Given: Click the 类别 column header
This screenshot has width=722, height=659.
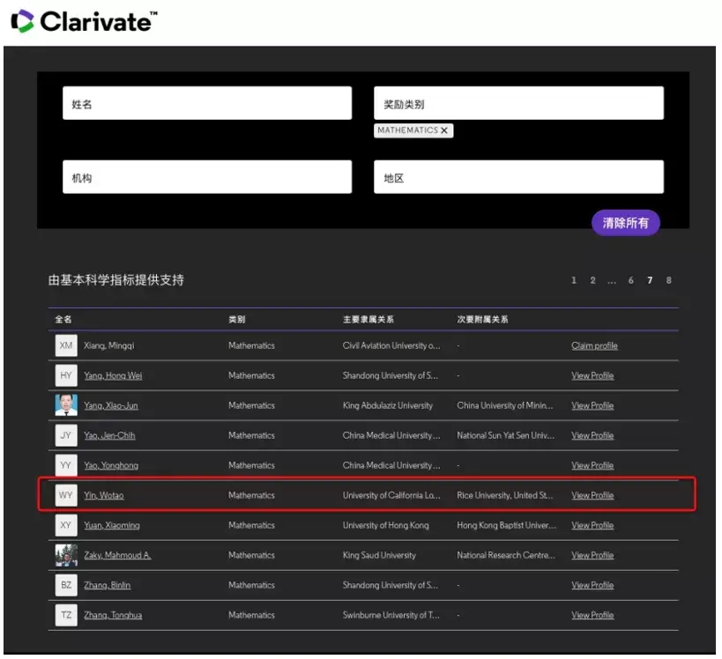Looking at the screenshot, I should (237, 320).
